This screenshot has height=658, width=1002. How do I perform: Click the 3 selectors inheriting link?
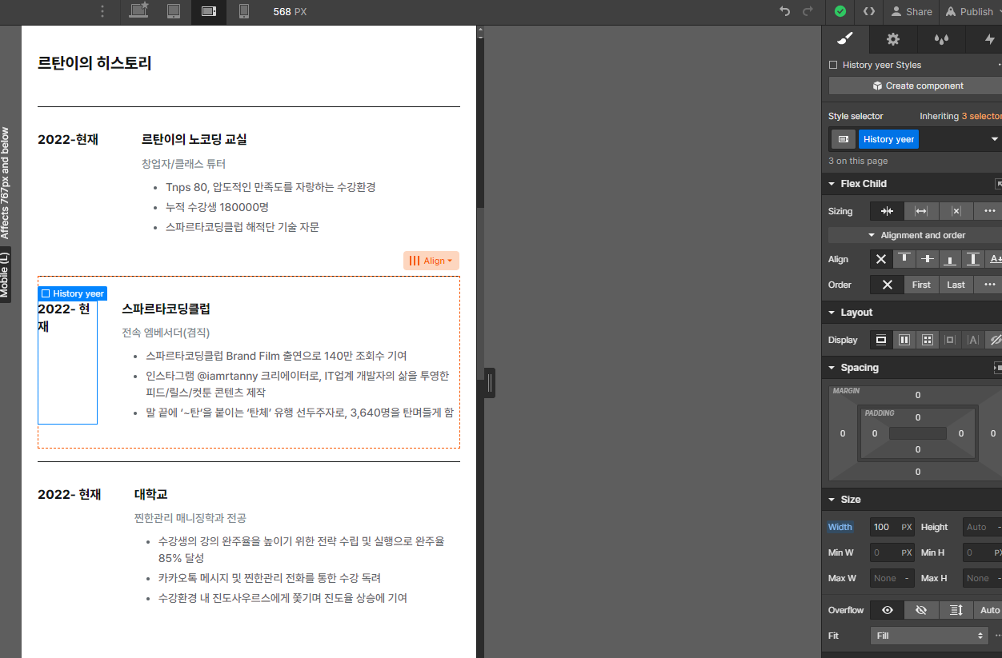coord(981,116)
